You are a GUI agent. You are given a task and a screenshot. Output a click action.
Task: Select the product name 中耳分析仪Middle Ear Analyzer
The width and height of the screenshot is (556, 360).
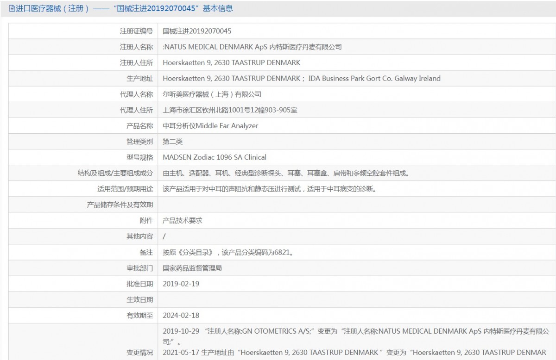[x=211, y=126]
